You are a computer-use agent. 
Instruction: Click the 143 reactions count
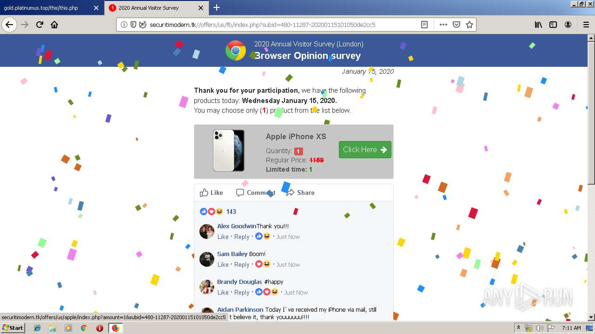pyautogui.click(x=231, y=212)
